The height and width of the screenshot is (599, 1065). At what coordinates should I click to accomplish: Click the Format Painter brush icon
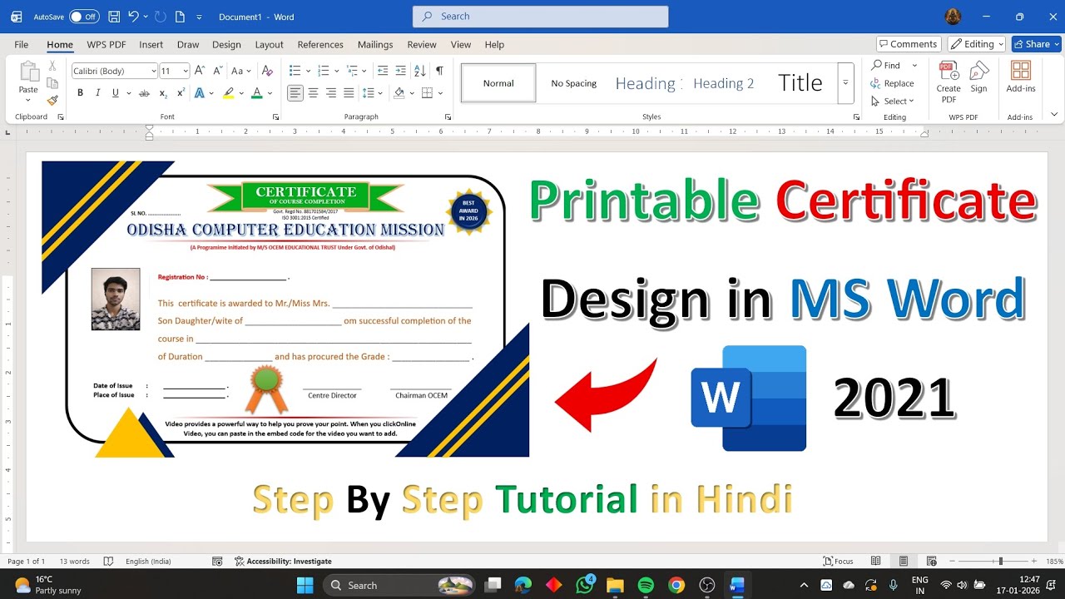pyautogui.click(x=52, y=100)
